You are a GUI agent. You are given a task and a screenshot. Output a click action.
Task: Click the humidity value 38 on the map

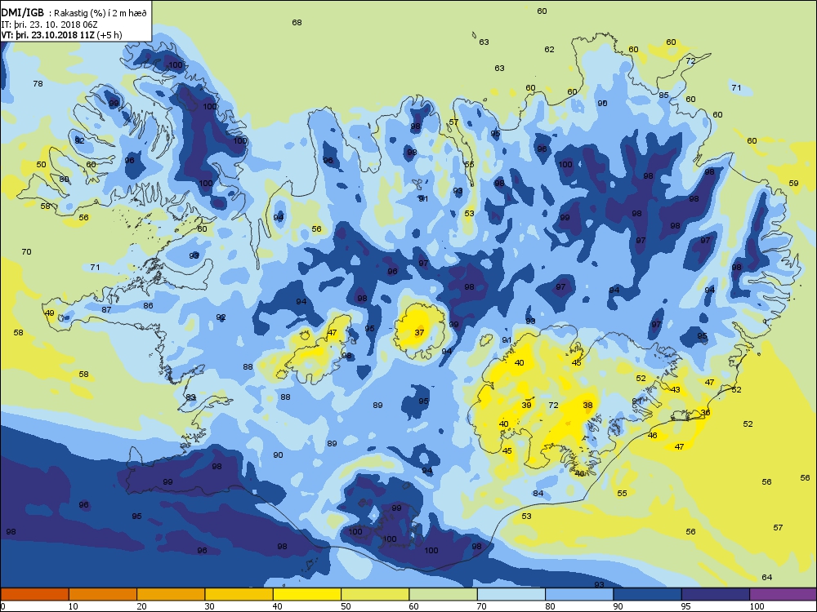coord(587,405)
